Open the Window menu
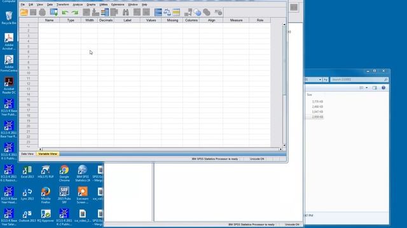The width and height of the screenshot is (407, 228). click(x=133, y=4)
